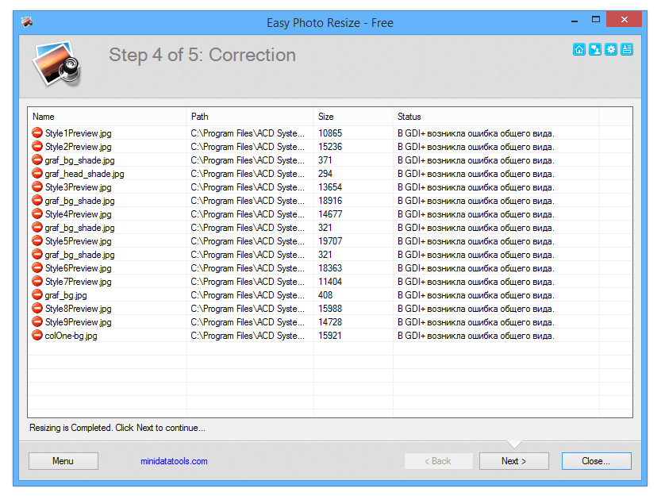Click the error icon beside Style9Preview.jpg

click(37, 322)
